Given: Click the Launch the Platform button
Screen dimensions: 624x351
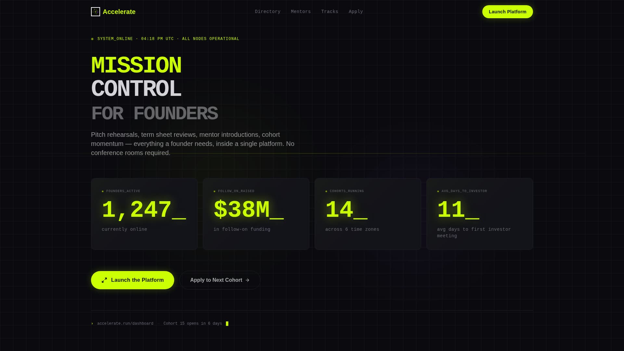Looking at the screenshot, I should pos(132,280).
